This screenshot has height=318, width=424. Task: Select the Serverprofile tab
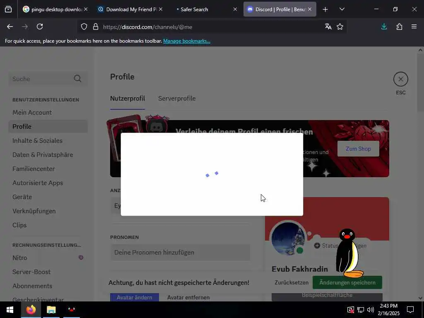pyautogui.click(x=177, y=99)
